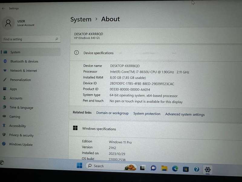Click the DESKTOP-KKRR8QD device name card

click(x=156, y=36)
